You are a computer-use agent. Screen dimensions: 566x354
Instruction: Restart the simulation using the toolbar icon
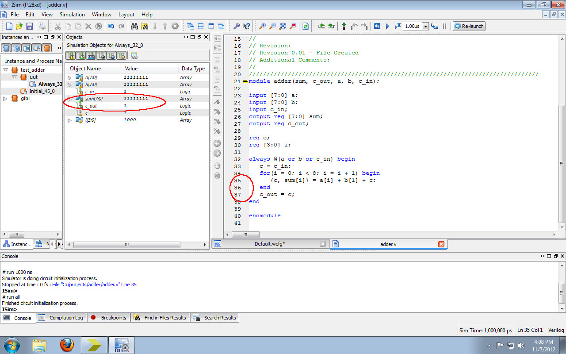(377, 26)
